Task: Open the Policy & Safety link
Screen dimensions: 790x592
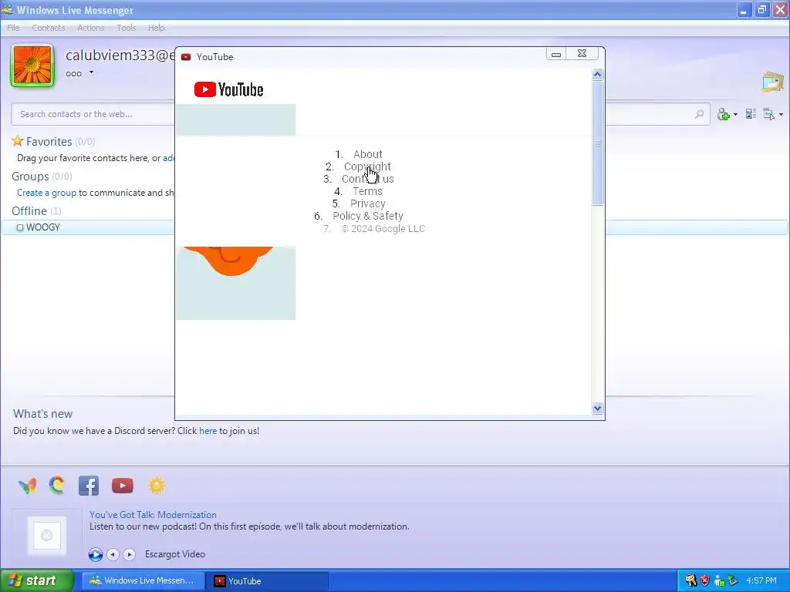Action: pos(368,216)
